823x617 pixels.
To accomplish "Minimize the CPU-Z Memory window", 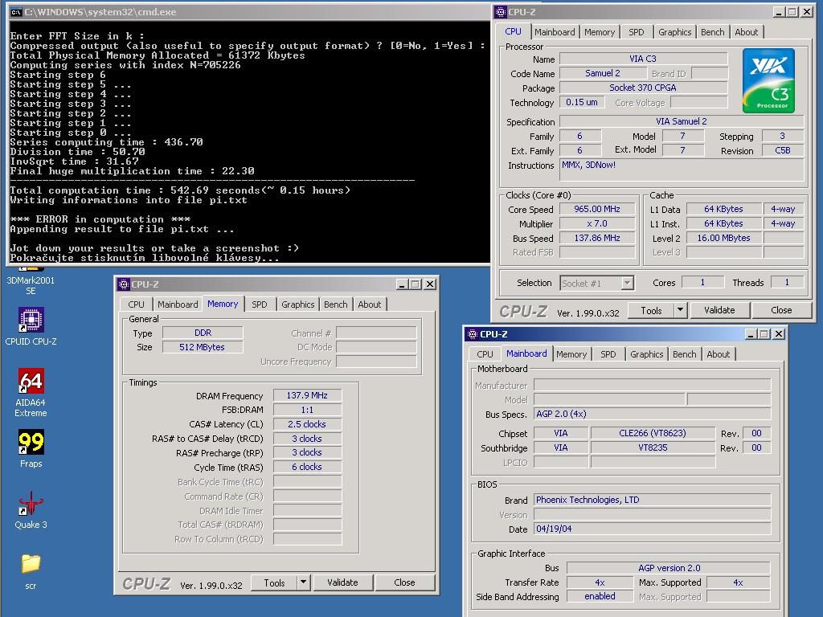I will point(402,284).
